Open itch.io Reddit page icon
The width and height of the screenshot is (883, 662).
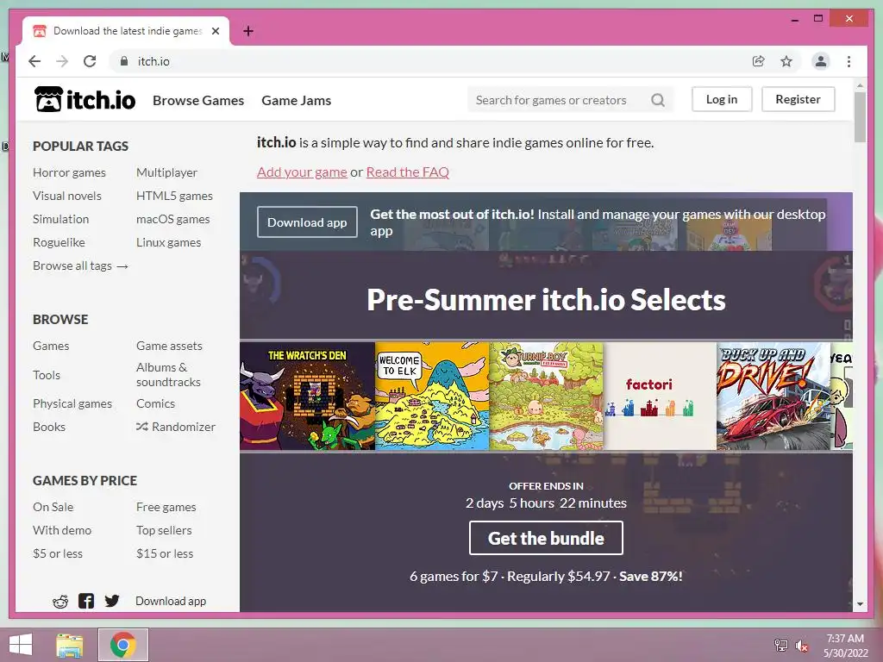tap(60, 601)
